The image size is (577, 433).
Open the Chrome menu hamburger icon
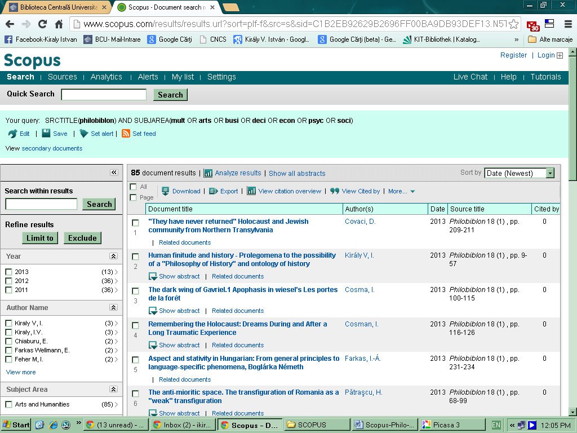pos(568,24)
